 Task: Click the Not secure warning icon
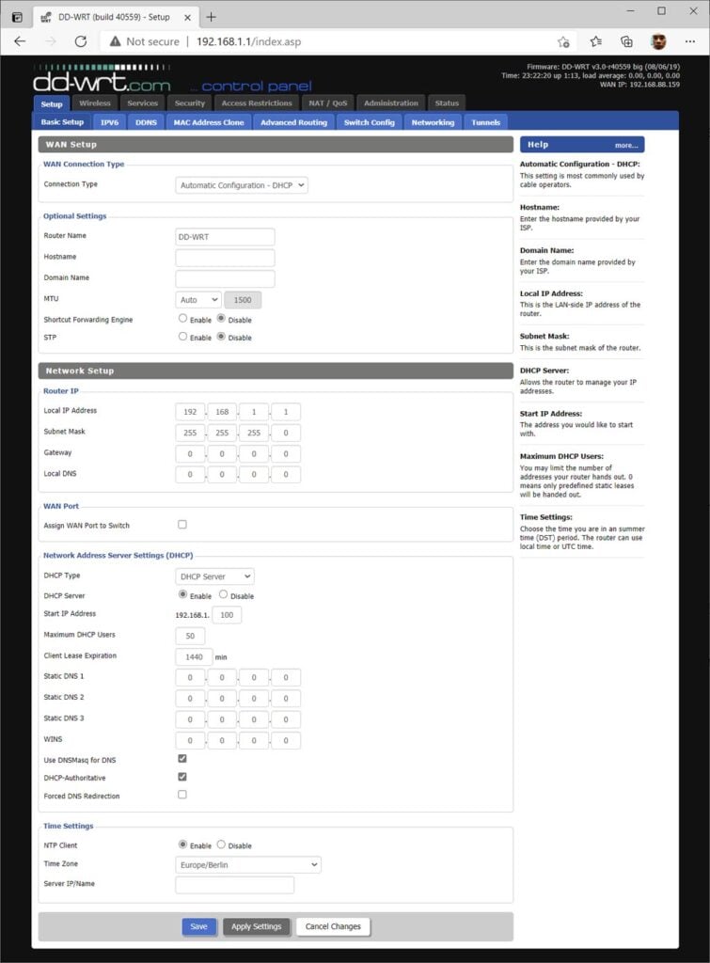[115, 41]
